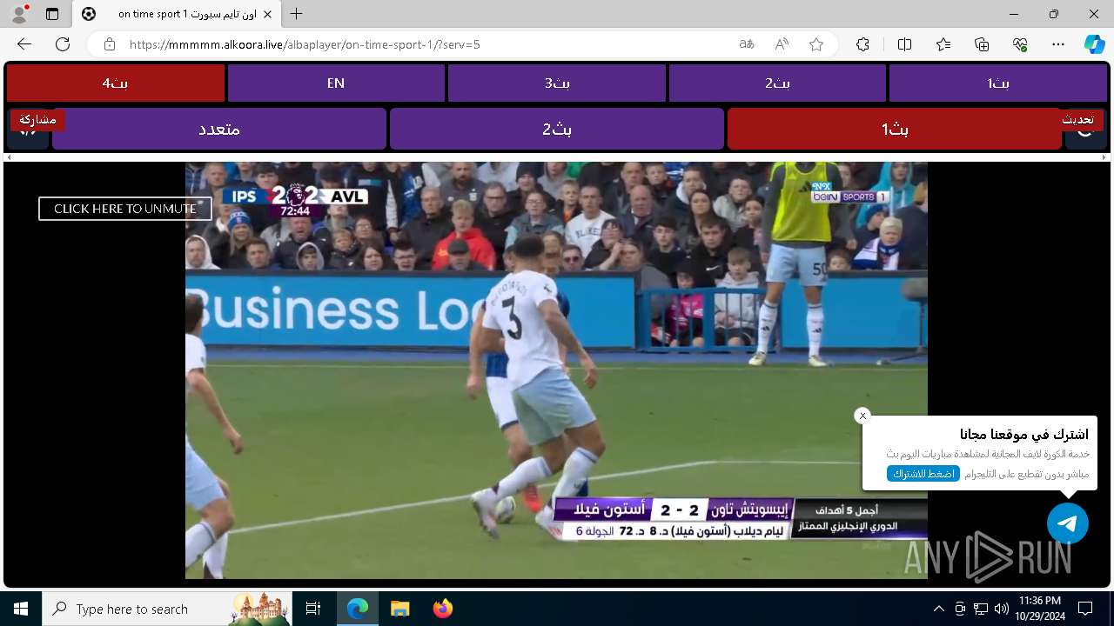Open the Windows Start menu
This screenshot has width=1114, height=626.
click(21, 609)
